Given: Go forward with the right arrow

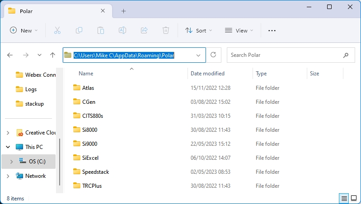Looking at the screenshot, I should (x=26, y=55).
